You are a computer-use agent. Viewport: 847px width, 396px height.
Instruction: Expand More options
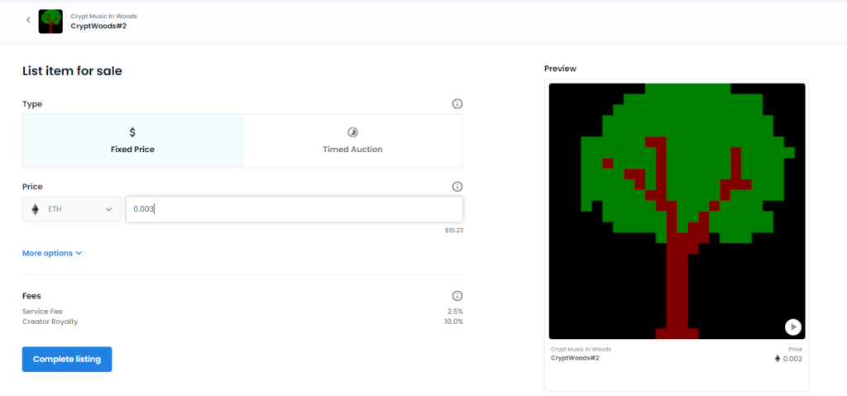[x=52, y=253]
